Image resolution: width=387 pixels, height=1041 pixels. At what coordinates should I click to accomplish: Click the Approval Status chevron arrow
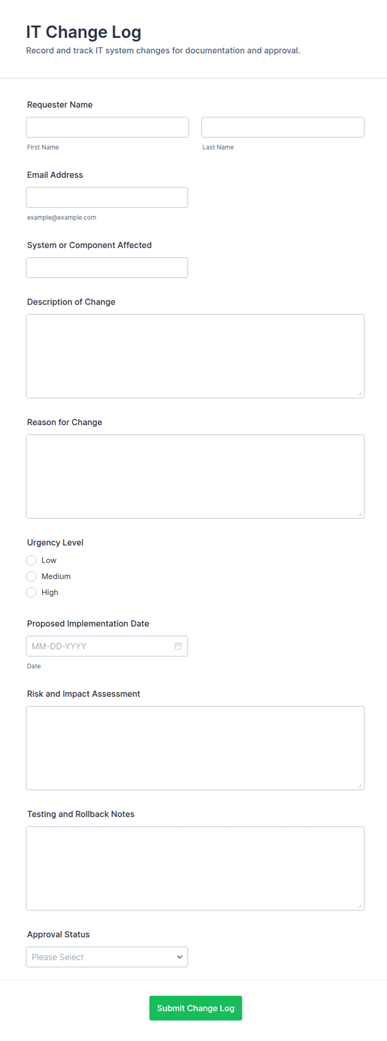[180, 956]
